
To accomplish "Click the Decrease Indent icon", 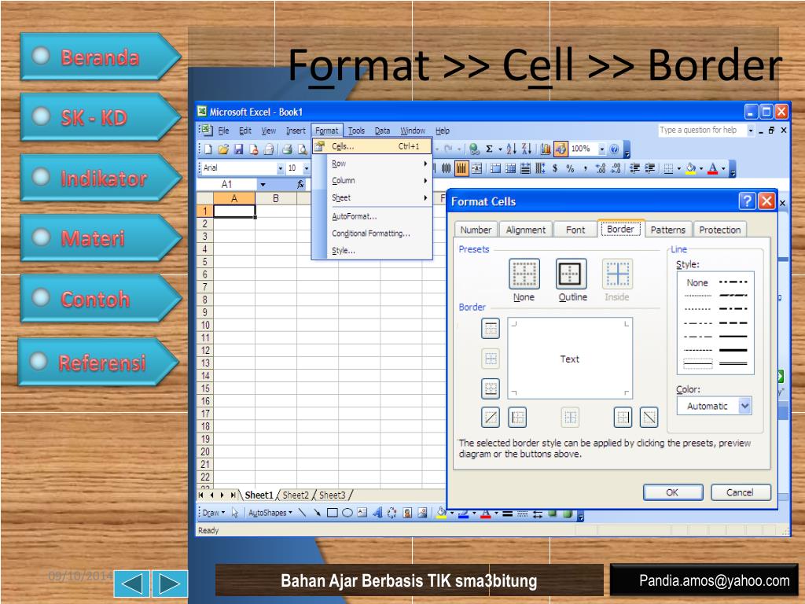I will pyautogui.click(x=634, y=168).
